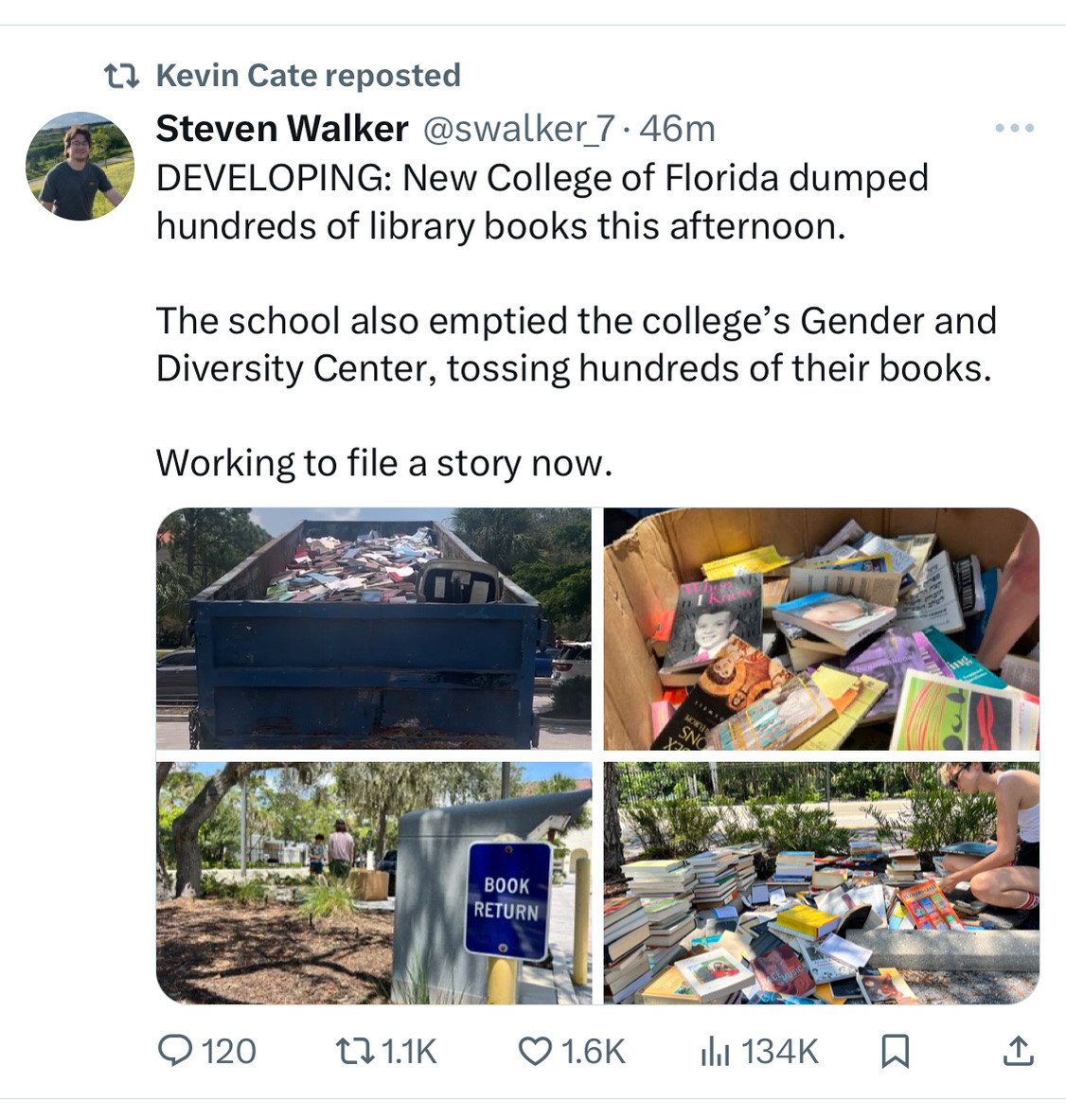Open the reply comment icon

point(175,1051)
